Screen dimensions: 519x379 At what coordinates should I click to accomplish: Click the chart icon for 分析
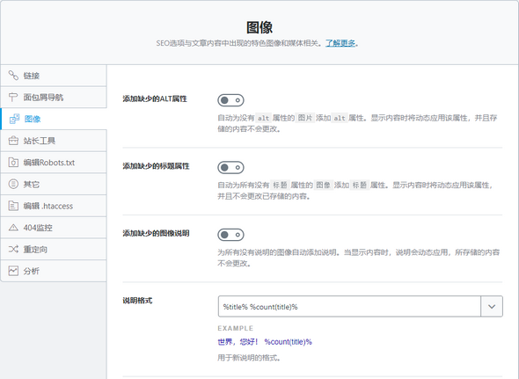(x=13, y=271)
